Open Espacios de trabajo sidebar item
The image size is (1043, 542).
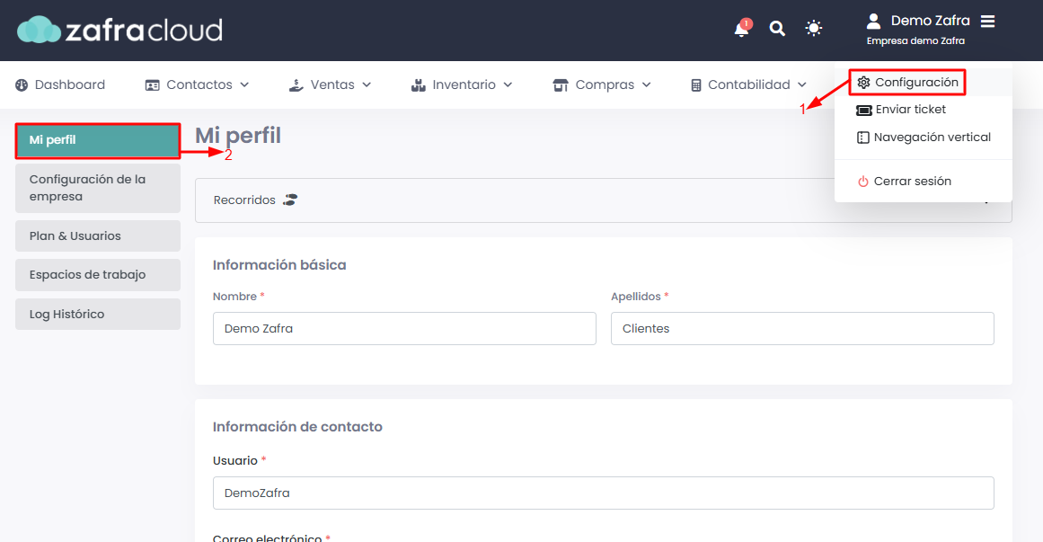coord(98,275)
